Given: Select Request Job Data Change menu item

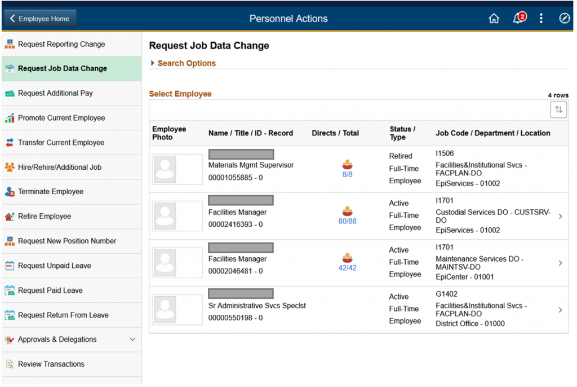Looking at the screenshot, I should 72,69.
